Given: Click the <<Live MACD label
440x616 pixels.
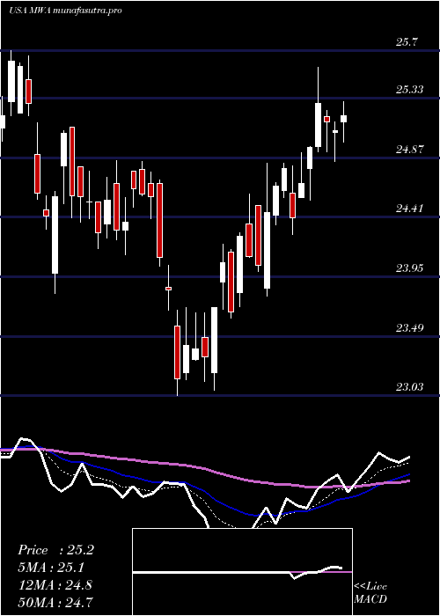Looking at the screenshot, I should [x=370, y=593].
